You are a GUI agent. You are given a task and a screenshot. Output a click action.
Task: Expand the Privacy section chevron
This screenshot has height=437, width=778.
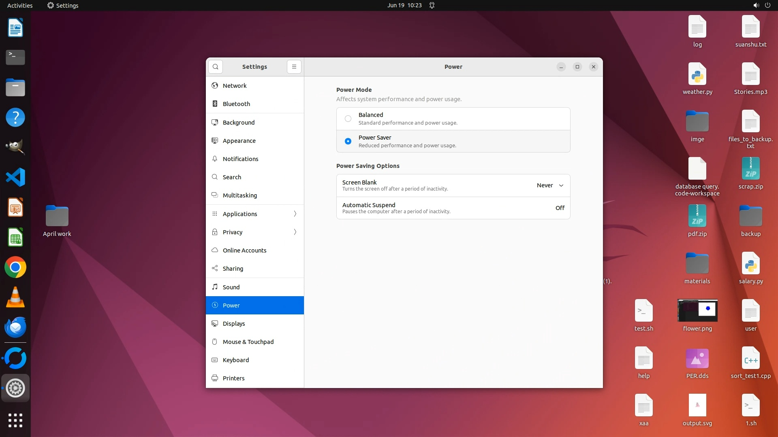coord(295,232)
